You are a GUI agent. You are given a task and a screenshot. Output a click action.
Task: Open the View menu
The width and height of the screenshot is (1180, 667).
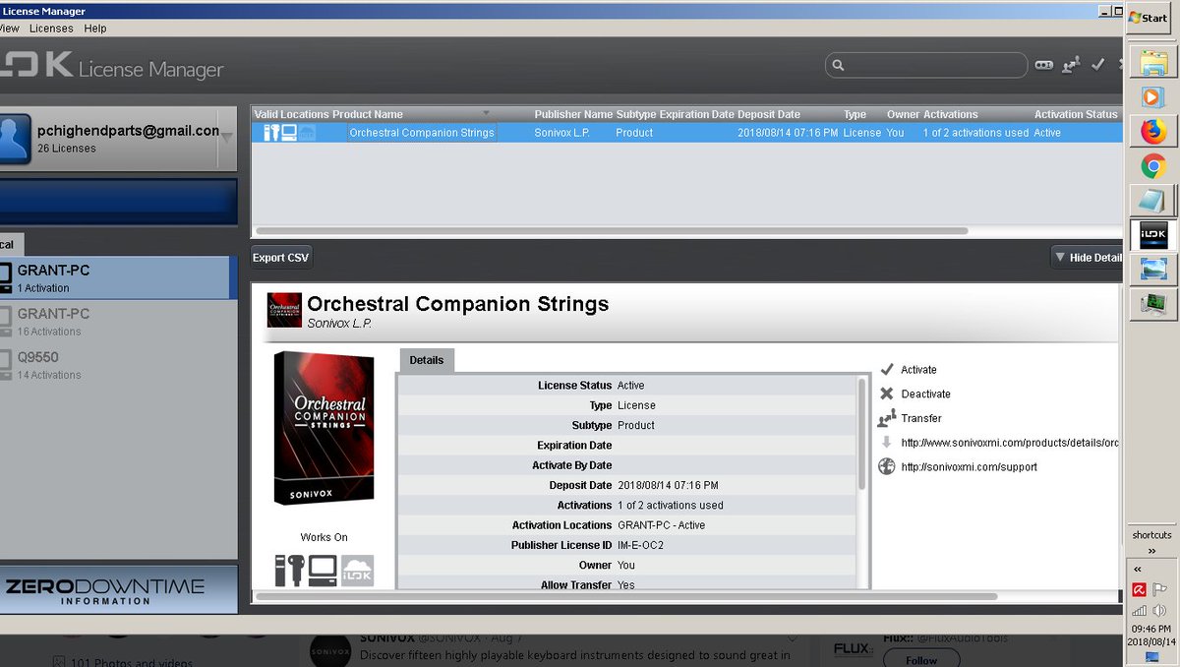click(9, 29)
